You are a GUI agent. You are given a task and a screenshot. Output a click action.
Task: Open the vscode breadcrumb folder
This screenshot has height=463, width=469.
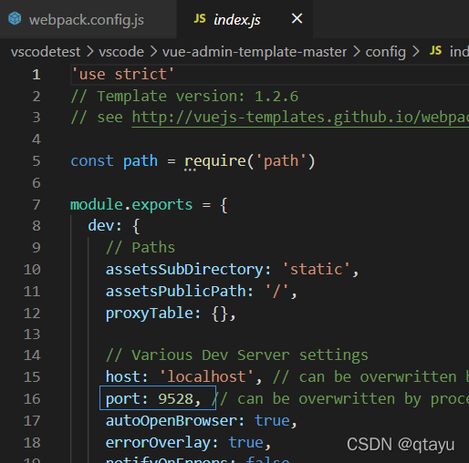(121, 52)
